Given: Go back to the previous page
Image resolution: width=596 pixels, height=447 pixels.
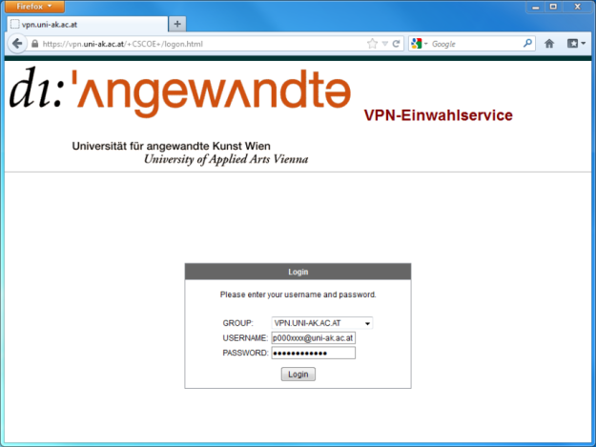Looking at the screenshot, I should pyautogui.click(x=16, y=44).
